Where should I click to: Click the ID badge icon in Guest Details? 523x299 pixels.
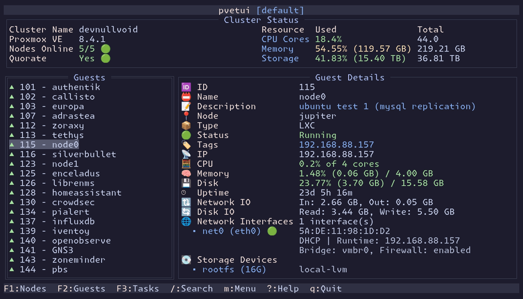click(186, 87)
